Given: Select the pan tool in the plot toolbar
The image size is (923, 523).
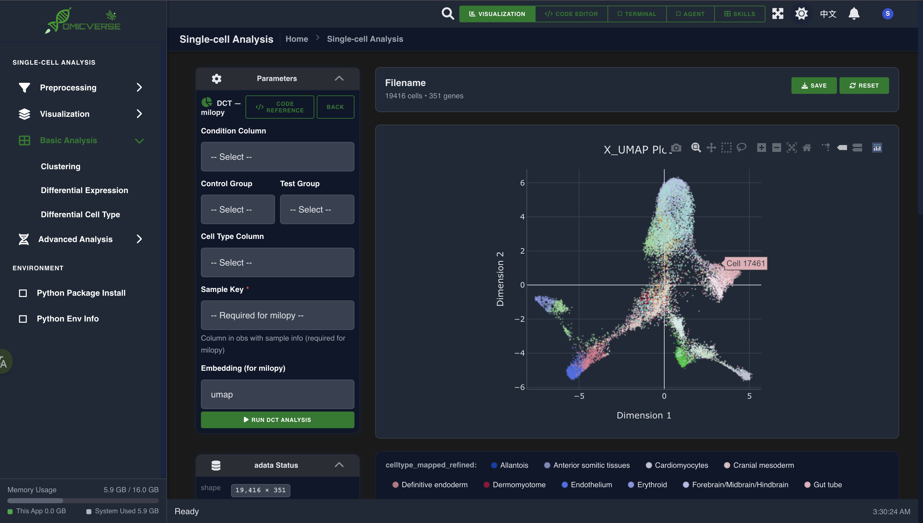Looking at the screenshot, I should 711,148.
